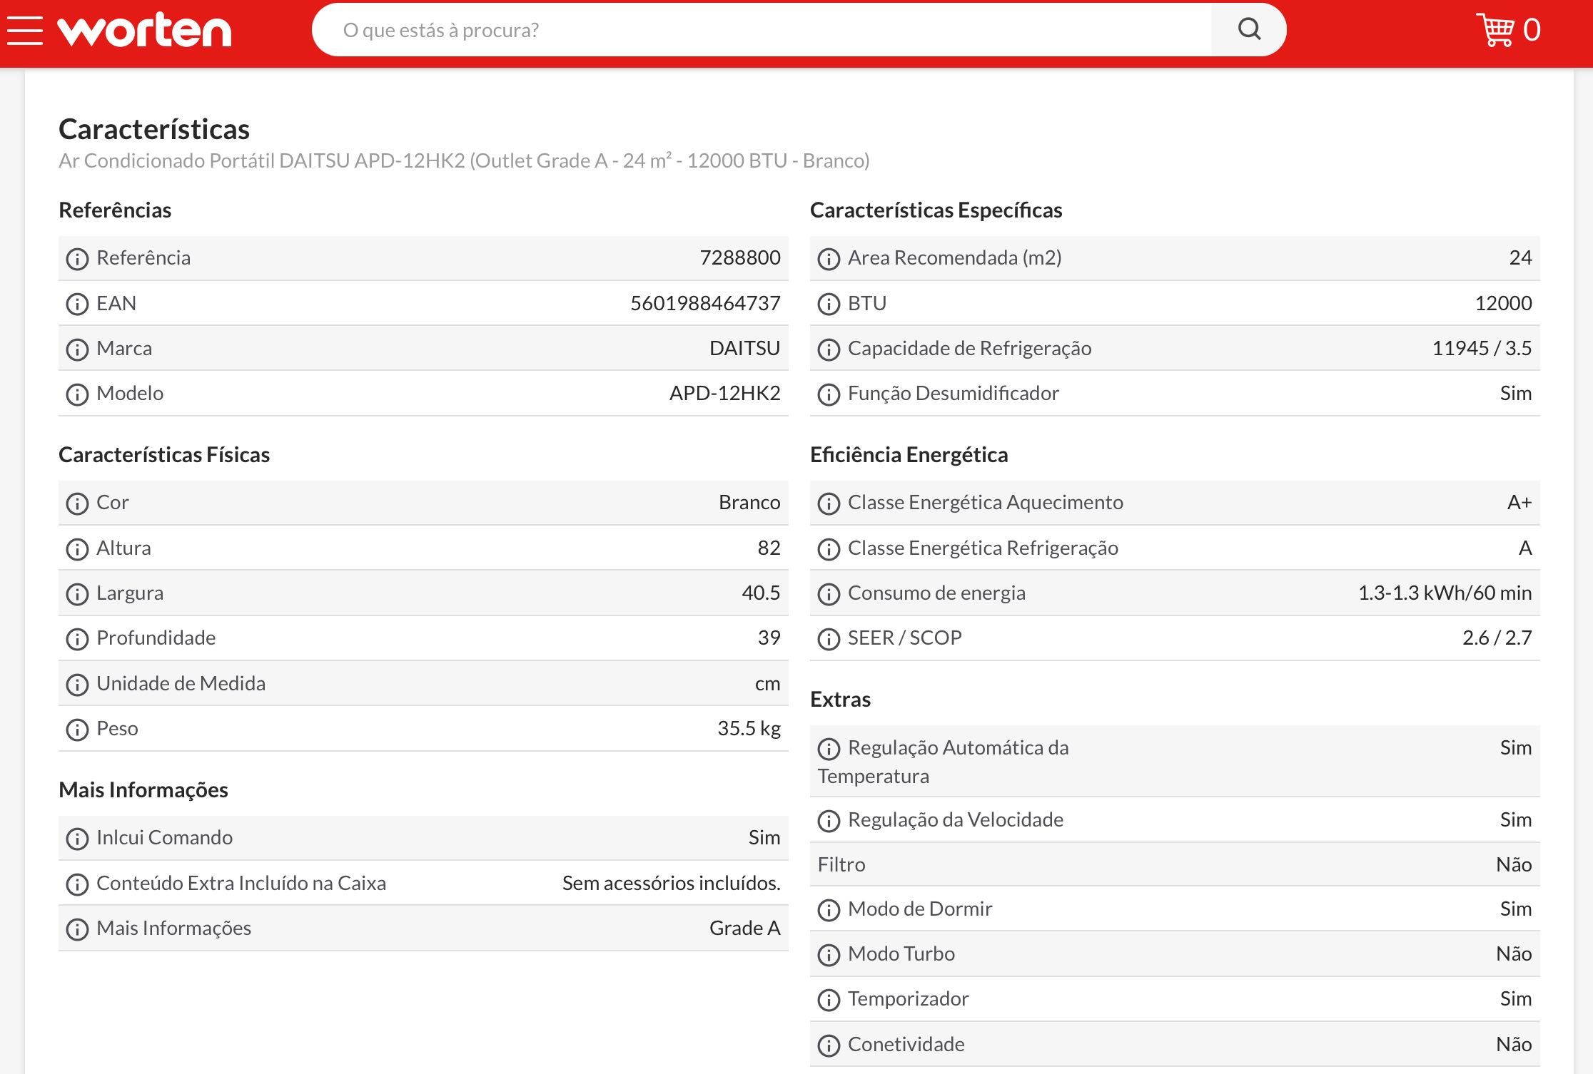1593x1074 pixels.
Task: Click info icon next to Consumo de energia
Action: [829, 594]
